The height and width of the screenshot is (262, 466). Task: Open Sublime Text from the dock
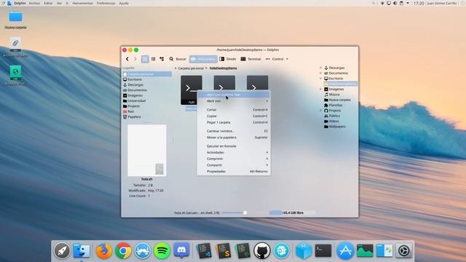(x=224, y=250)
